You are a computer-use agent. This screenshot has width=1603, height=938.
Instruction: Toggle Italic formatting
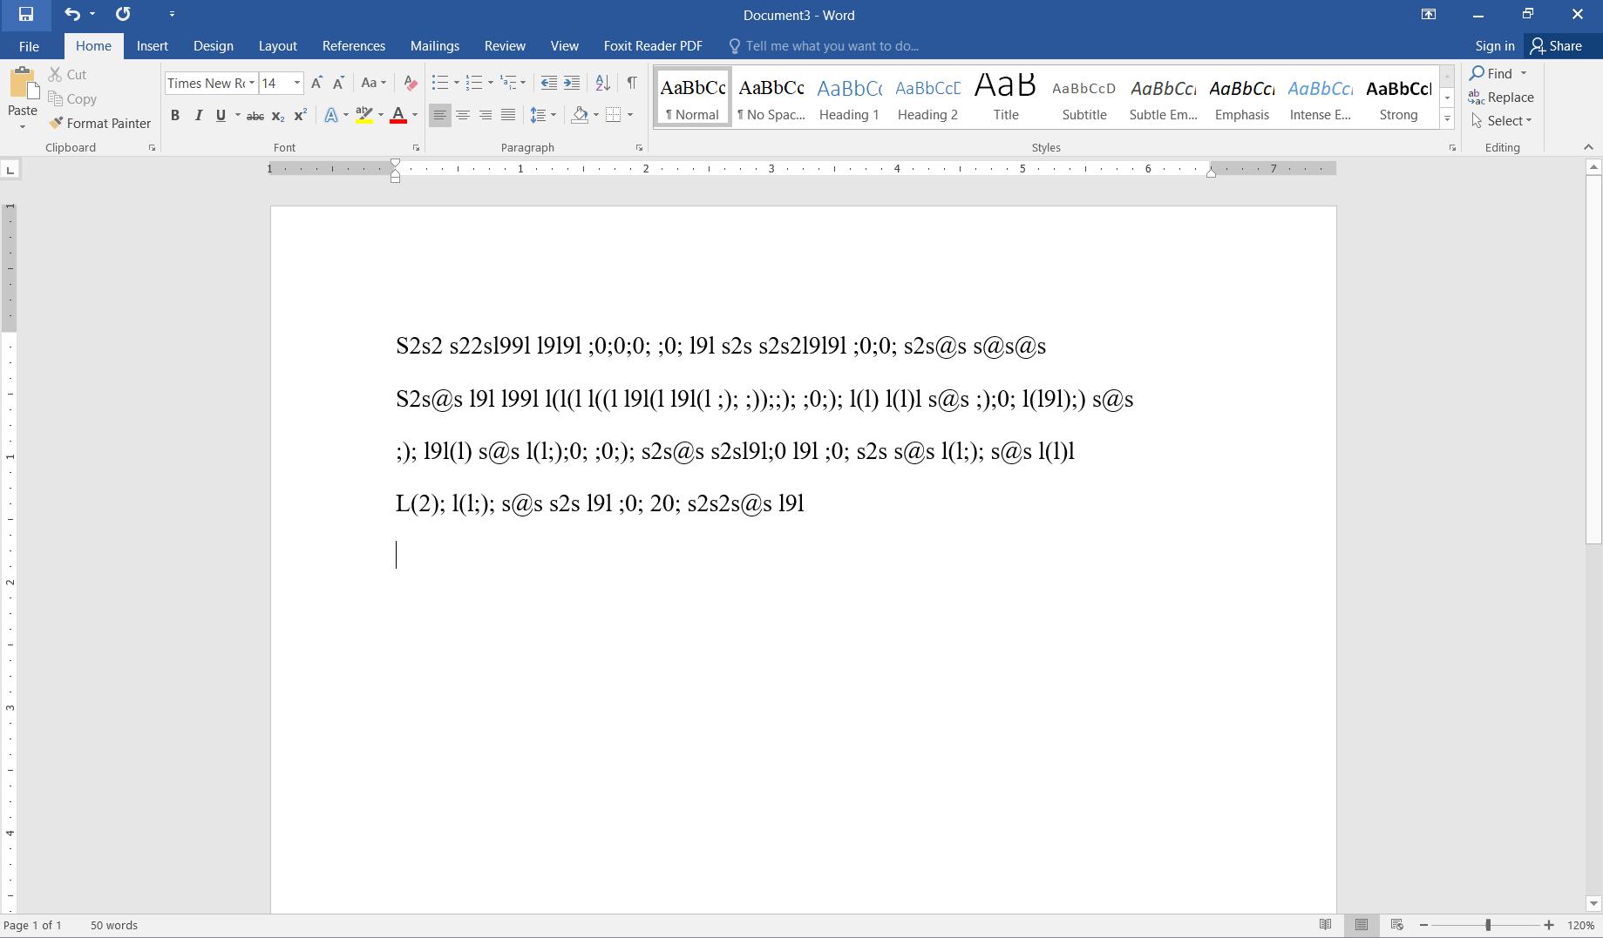pyautogui.click(x=198, y=115)
